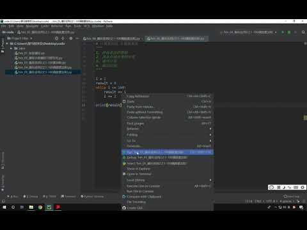
Task: Switch to the second active editor tab
Action: [177, 38]
